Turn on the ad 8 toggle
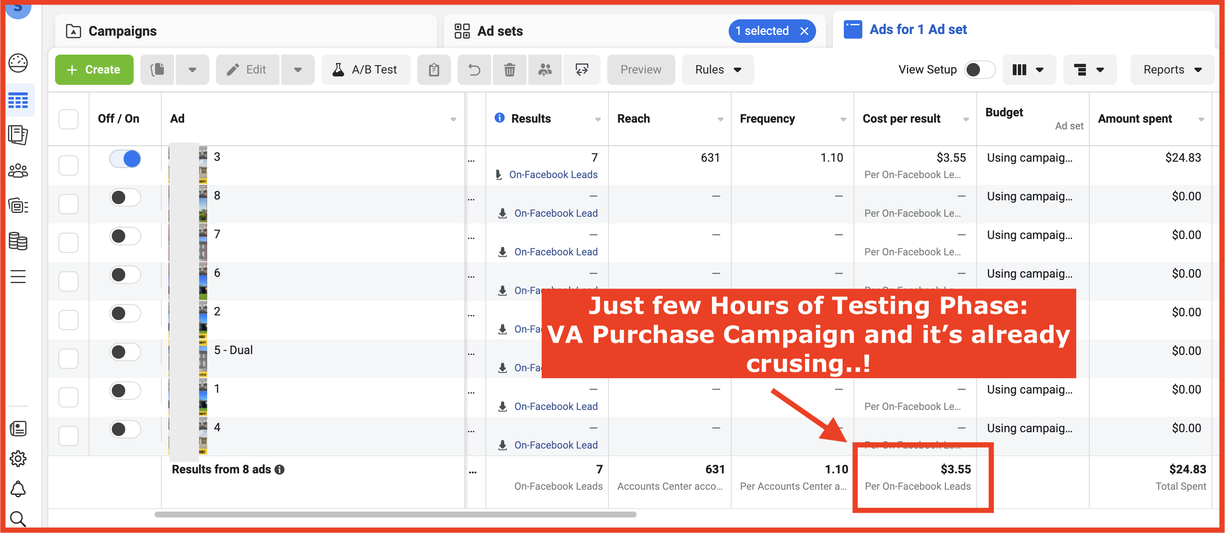Viewport: 1225px width, 533px height. 125,197
